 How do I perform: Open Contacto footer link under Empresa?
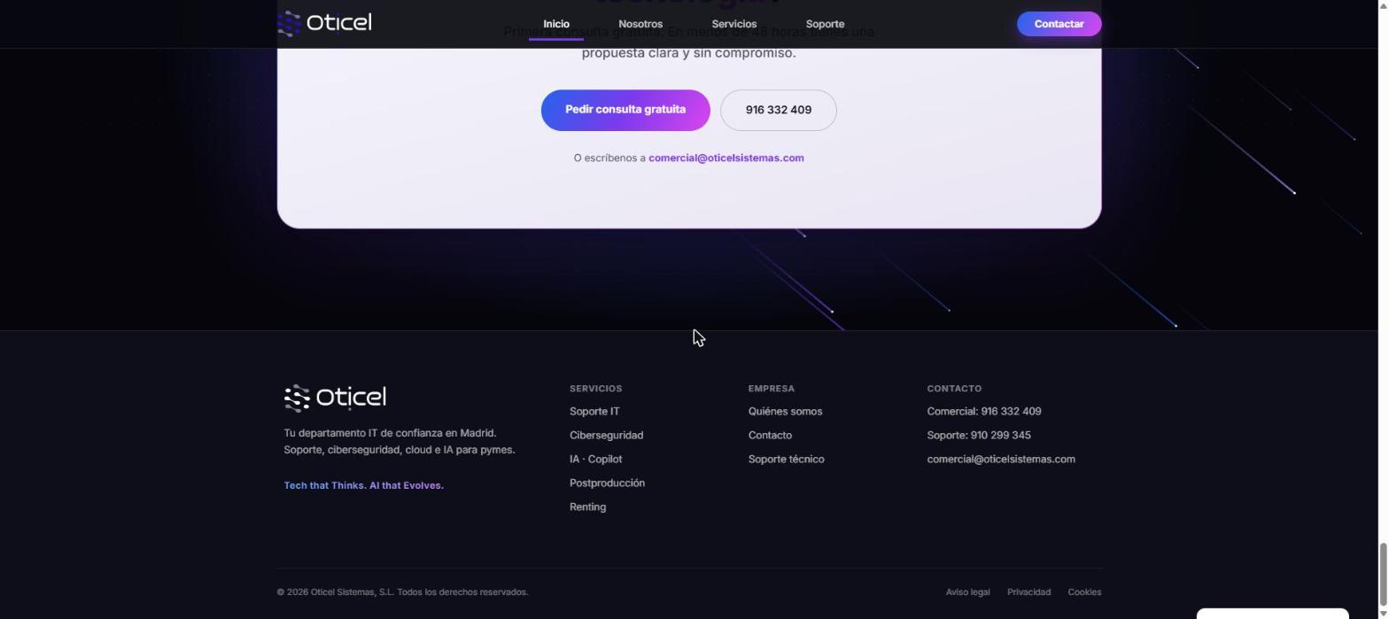click(x=770, y=435)
